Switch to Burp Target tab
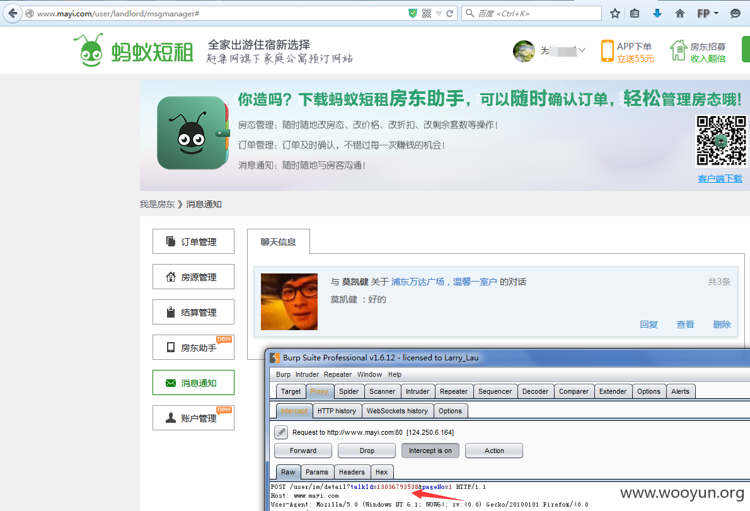Viewport: 750px width, 511px height. click(x=291, y=391)
